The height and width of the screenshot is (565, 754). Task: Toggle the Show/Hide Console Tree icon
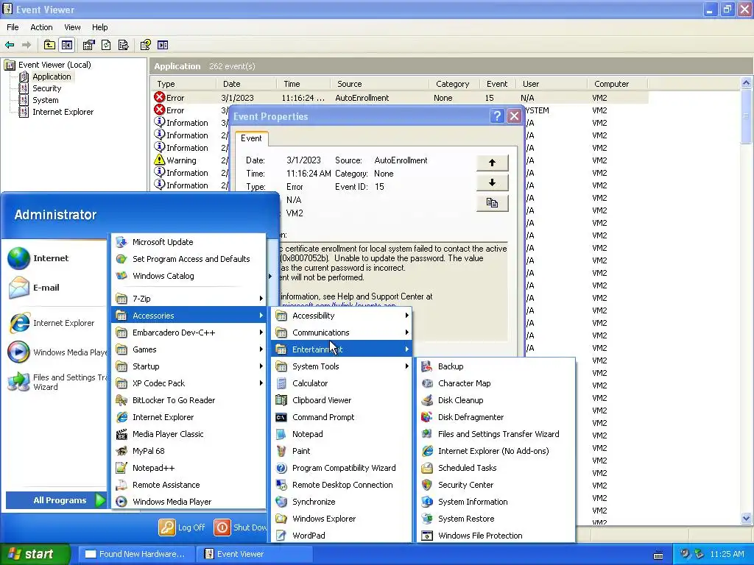click(x=67, y=45)
